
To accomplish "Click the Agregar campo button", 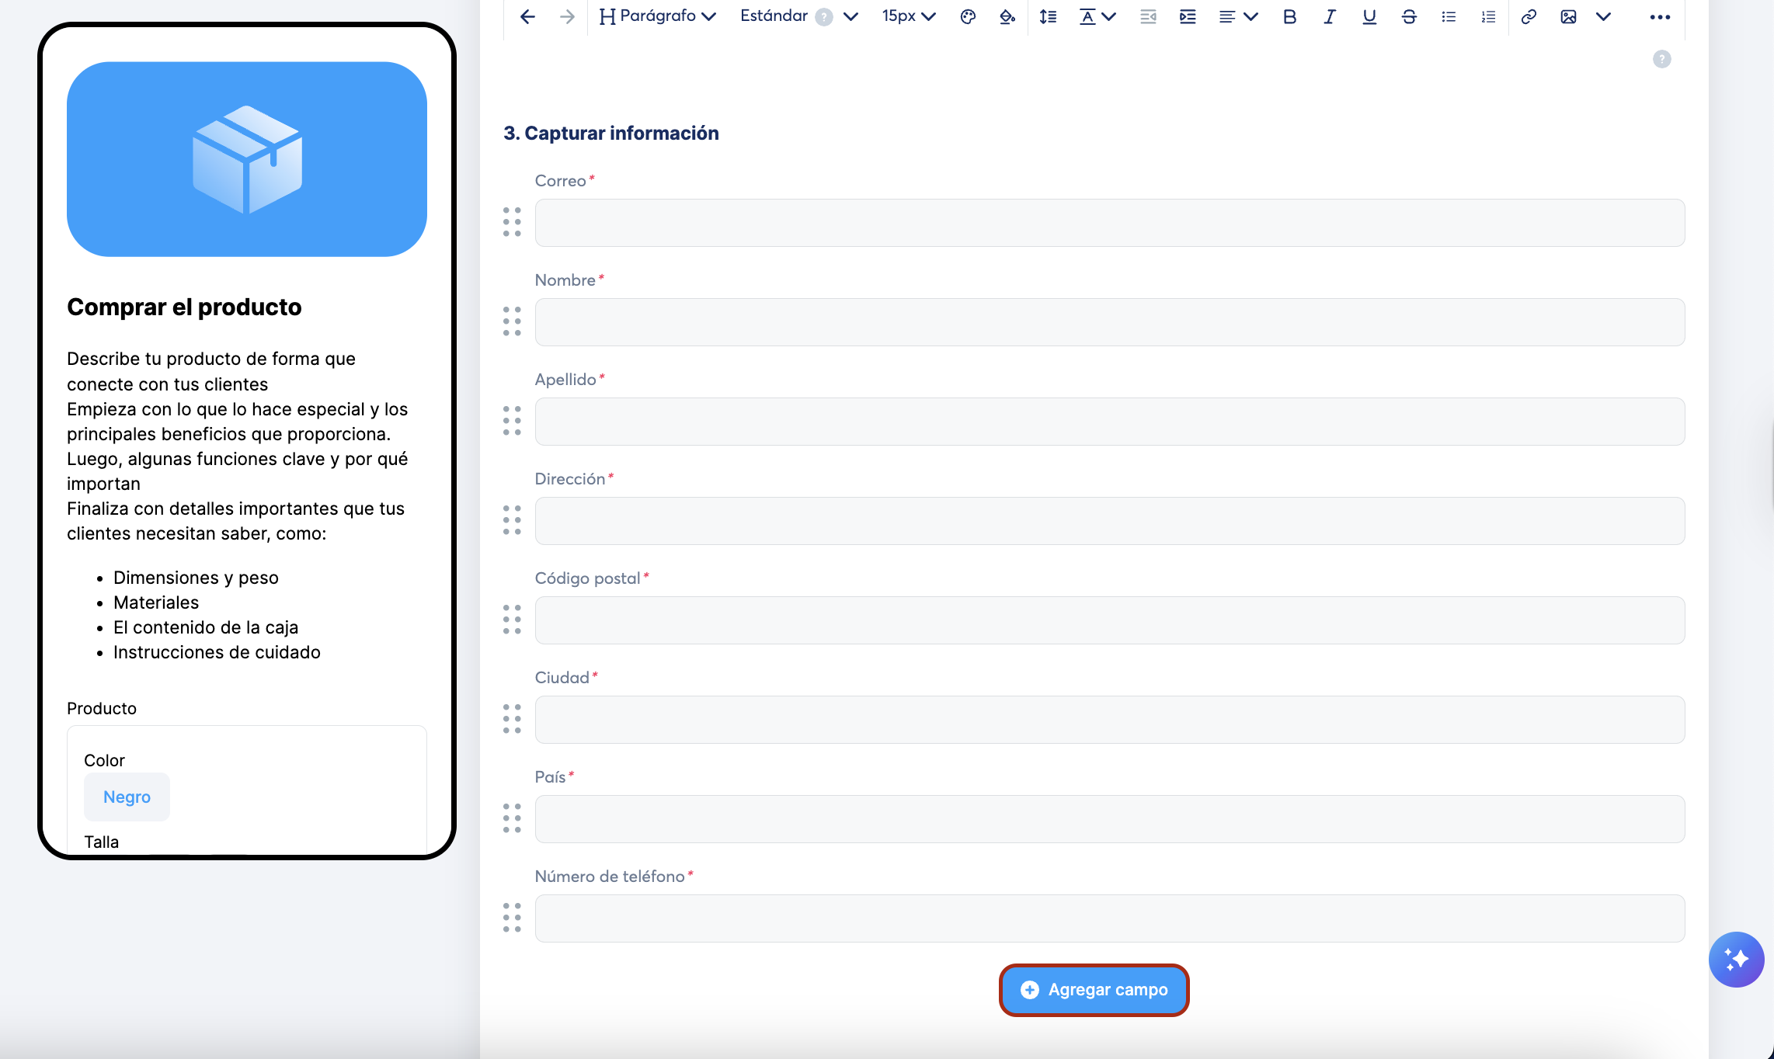I will [1094, 990].
